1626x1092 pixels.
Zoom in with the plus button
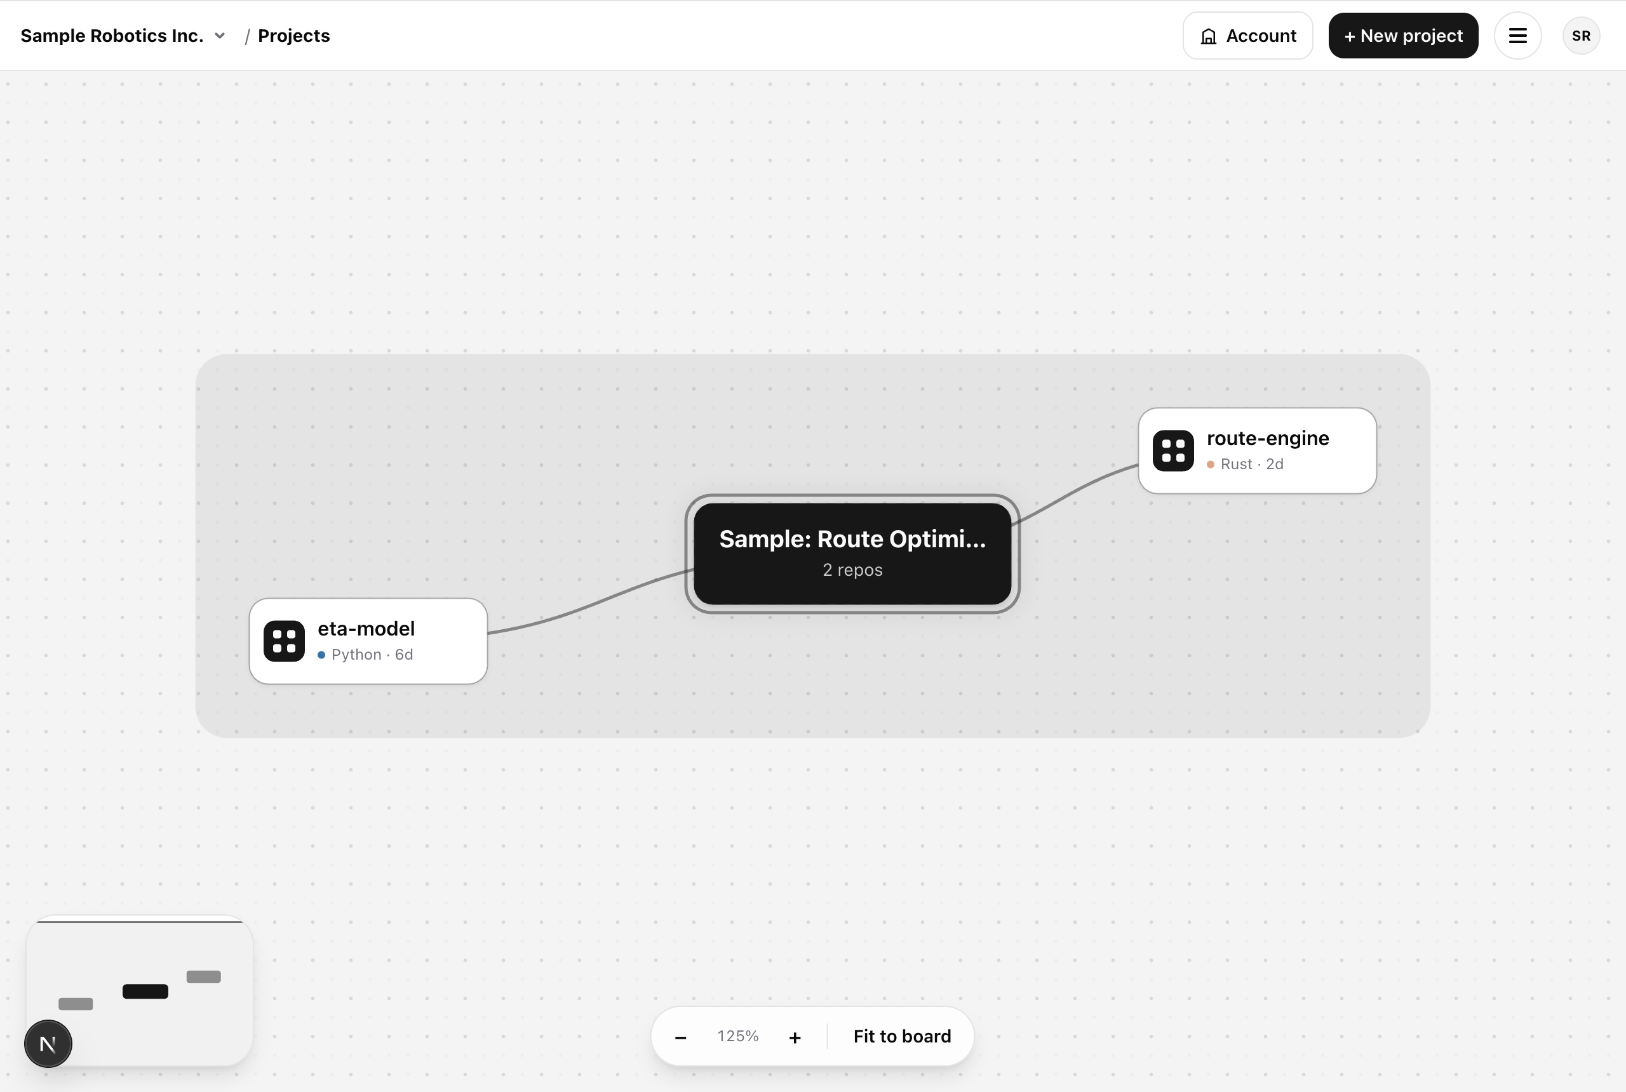click(795, 1037)
